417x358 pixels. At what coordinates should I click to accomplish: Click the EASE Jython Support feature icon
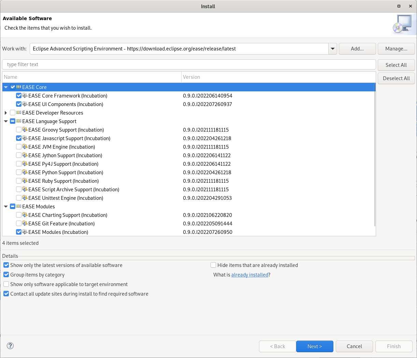pyautogui.click(x=25, y=155)
